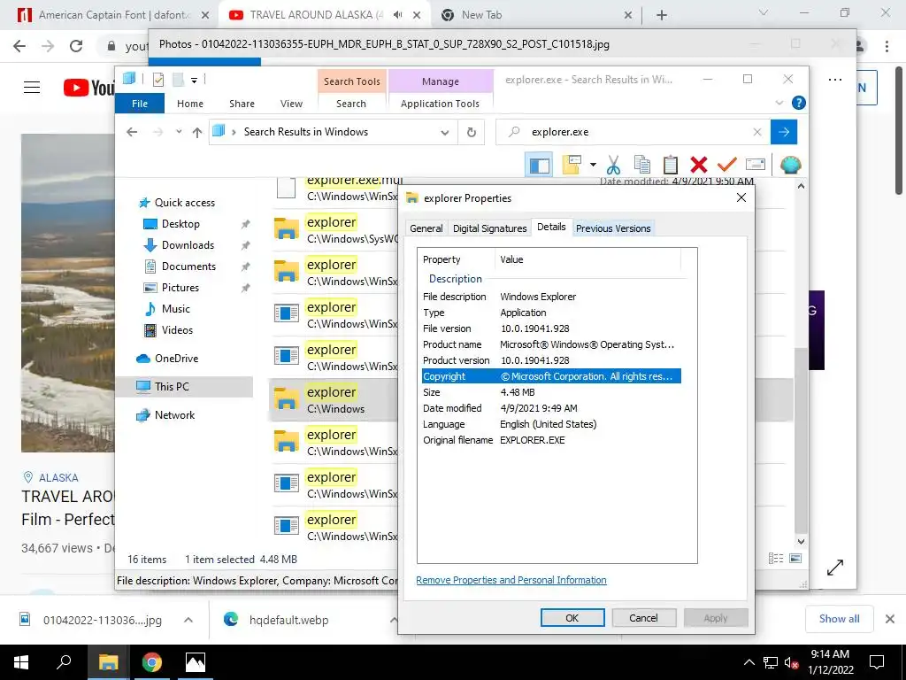Switch to General tab in explorer Properties
The image size is (906, 680).
[x=426, y=228]
